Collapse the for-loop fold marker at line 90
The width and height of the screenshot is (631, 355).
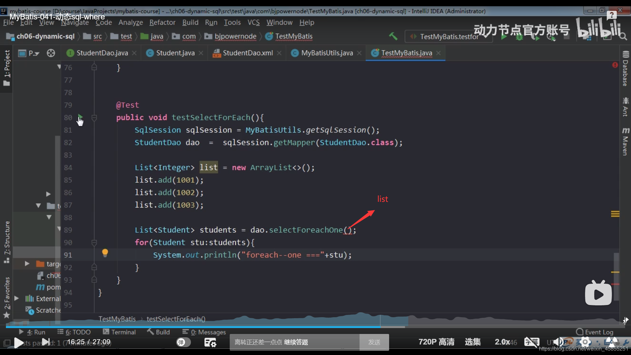94,242
